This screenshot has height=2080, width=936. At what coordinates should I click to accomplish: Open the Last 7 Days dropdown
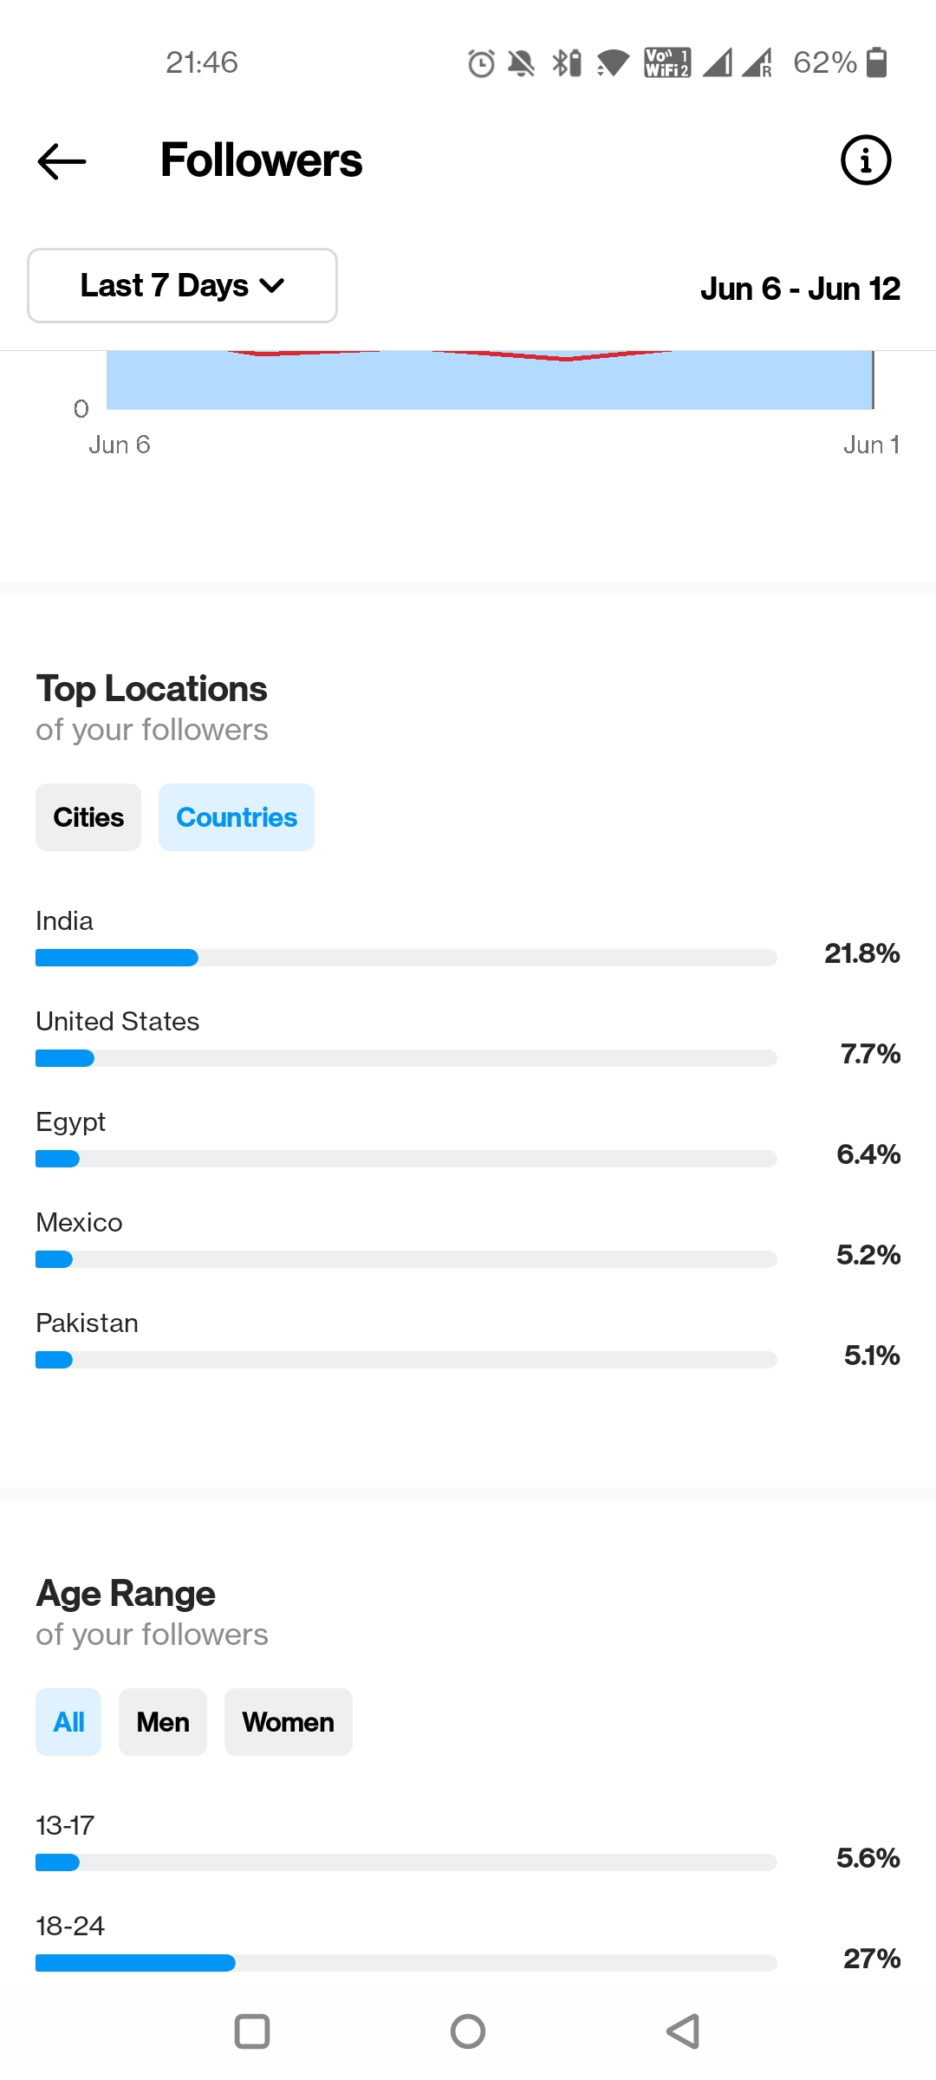tap(182, 285)
